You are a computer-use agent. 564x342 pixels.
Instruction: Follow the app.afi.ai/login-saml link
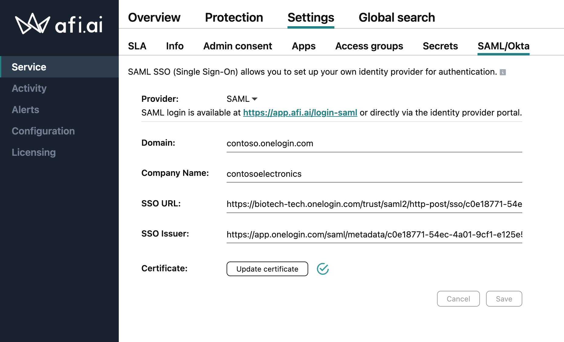pyautogui.click(x=300, y=113)
